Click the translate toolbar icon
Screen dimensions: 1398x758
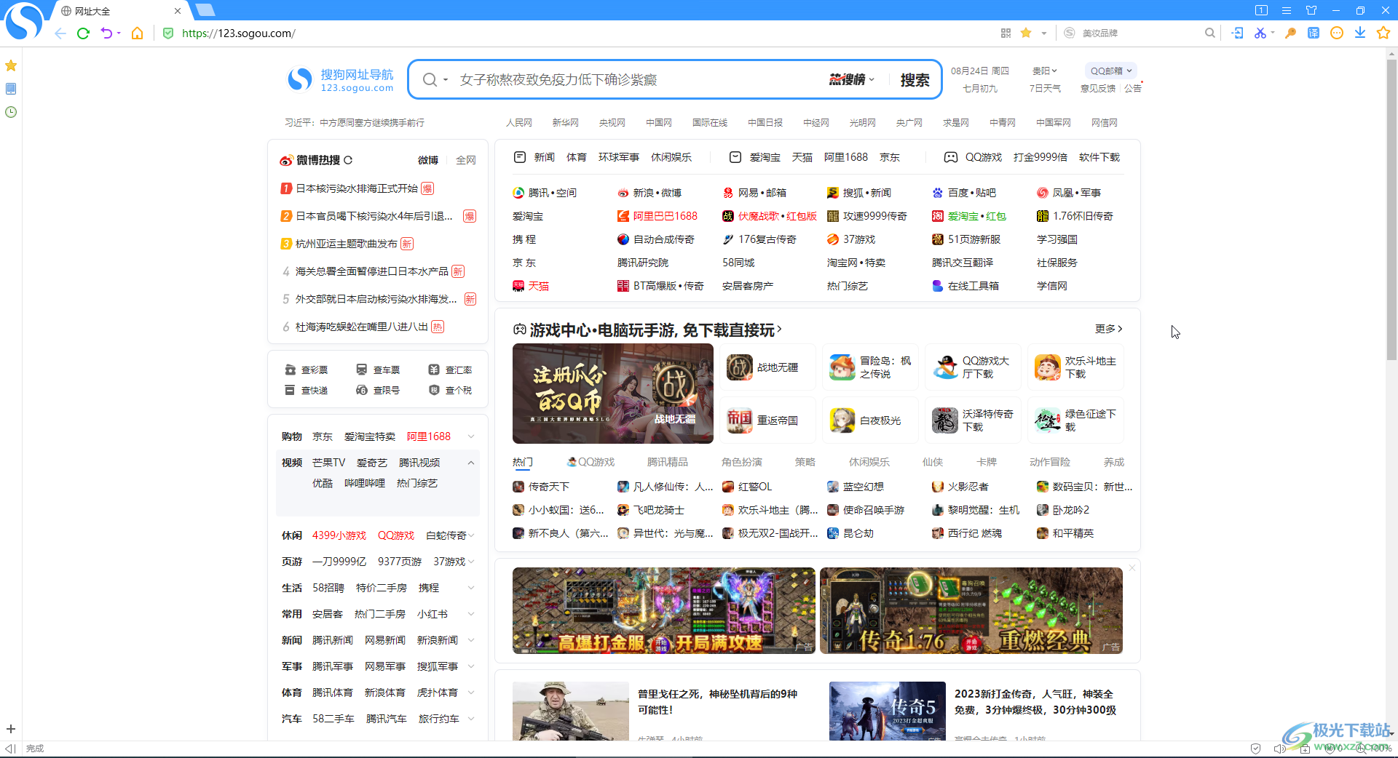click(1314, 33)
